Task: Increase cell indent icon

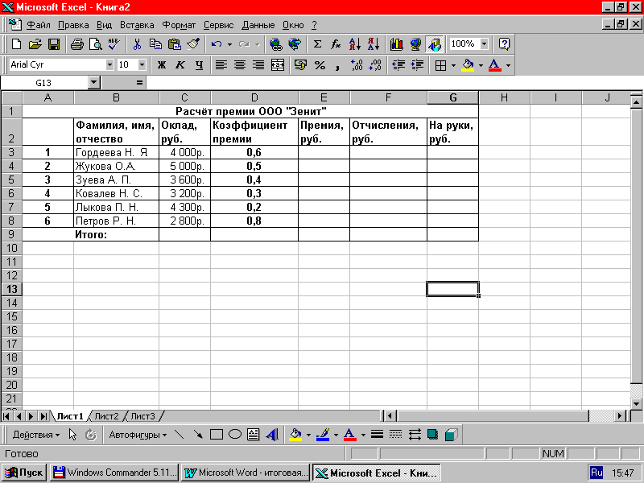Action: pyautogui.click(x=417, y=65)
